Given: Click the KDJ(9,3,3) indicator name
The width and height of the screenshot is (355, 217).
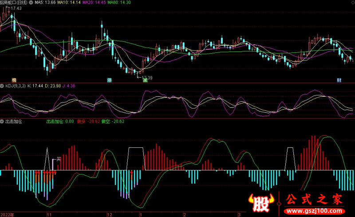Looking at the screenshot, I should [x=16, y=86].
